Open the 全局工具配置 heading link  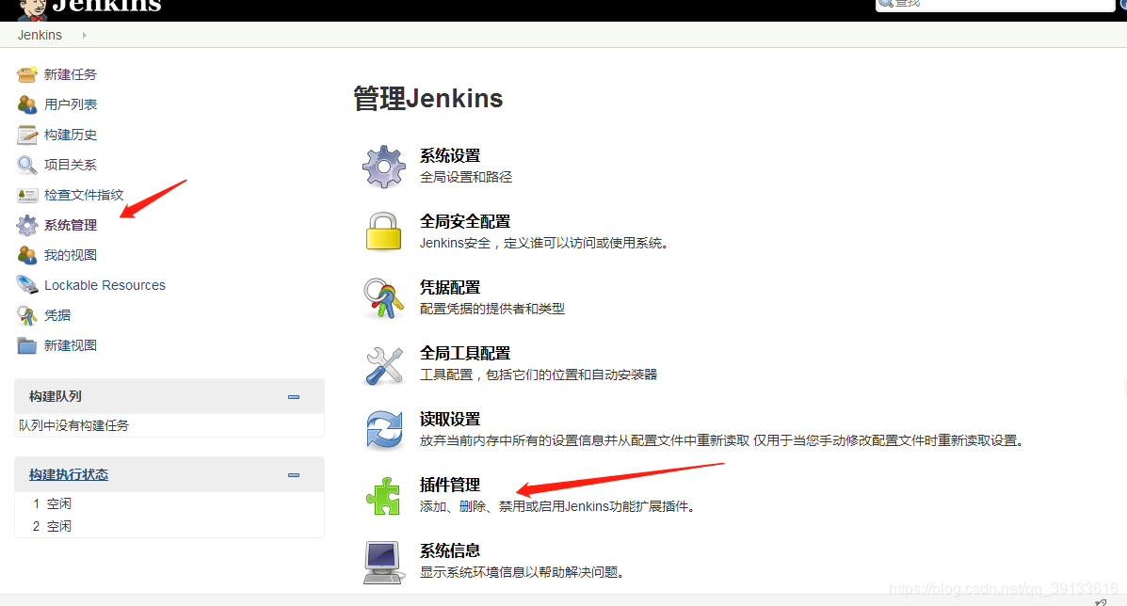tap(465, 354)
